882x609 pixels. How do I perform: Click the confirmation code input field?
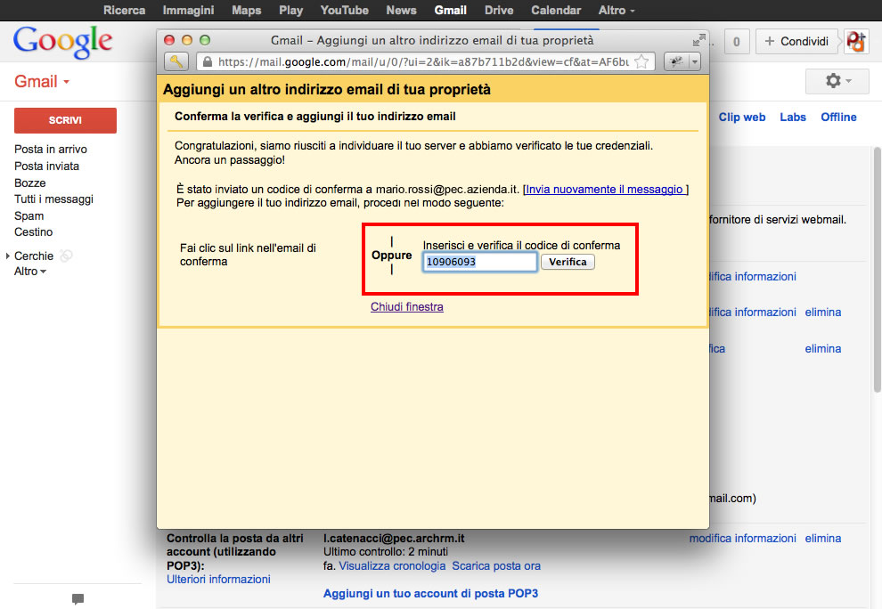click(x=479, y=262)
